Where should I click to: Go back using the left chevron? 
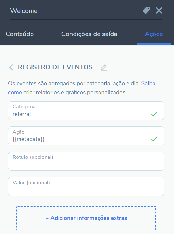[x=11, y=67]
